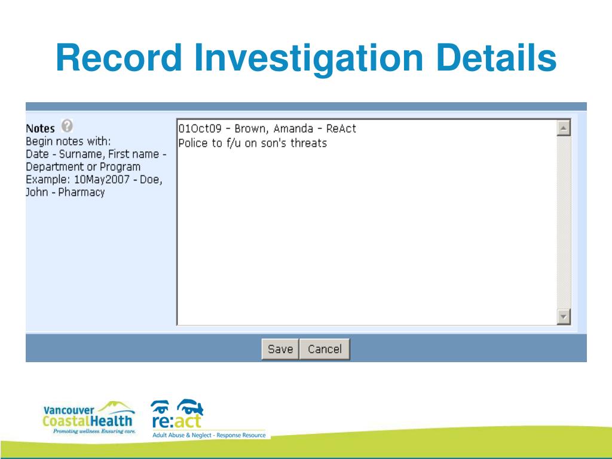This screenshot has height=459, width=612.
Task: Click "Adult Abuse & Neglect - Response Resource" tagline
Action: coord(209,435)
